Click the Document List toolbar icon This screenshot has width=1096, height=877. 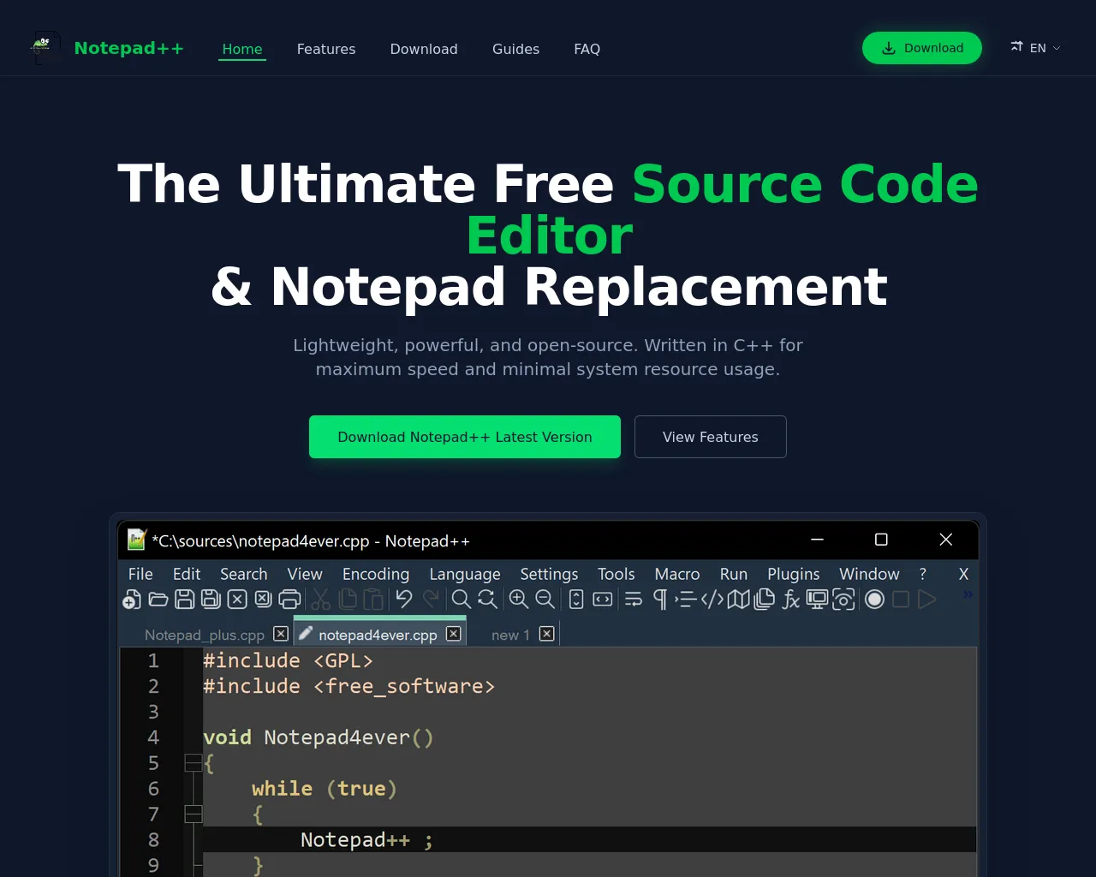pos(765,600)
